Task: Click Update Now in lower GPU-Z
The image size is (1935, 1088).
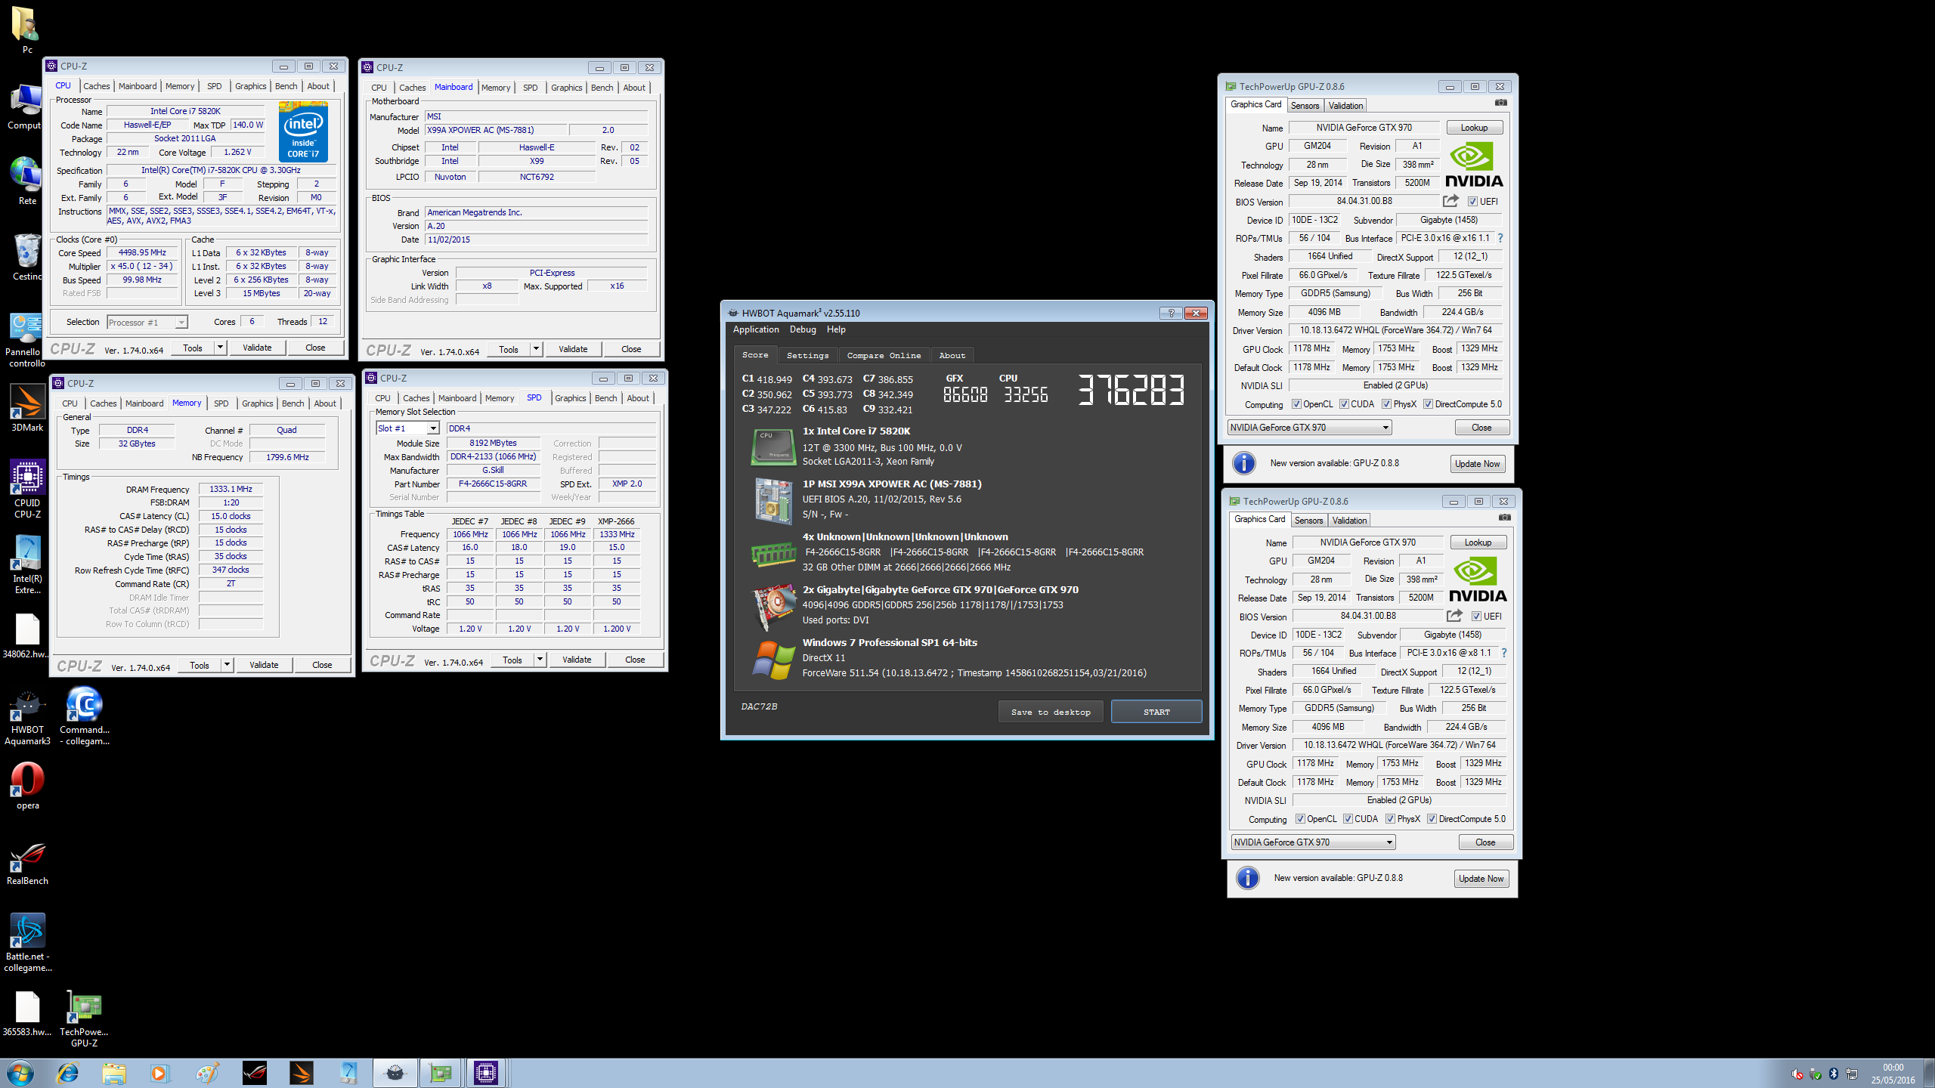Action: [x=1481, y=879]
